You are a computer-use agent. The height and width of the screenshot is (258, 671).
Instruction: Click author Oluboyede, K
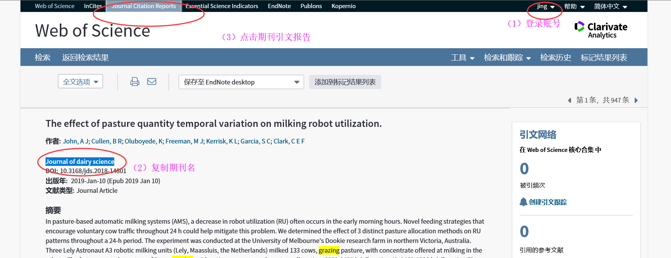(x=144, y=141)
